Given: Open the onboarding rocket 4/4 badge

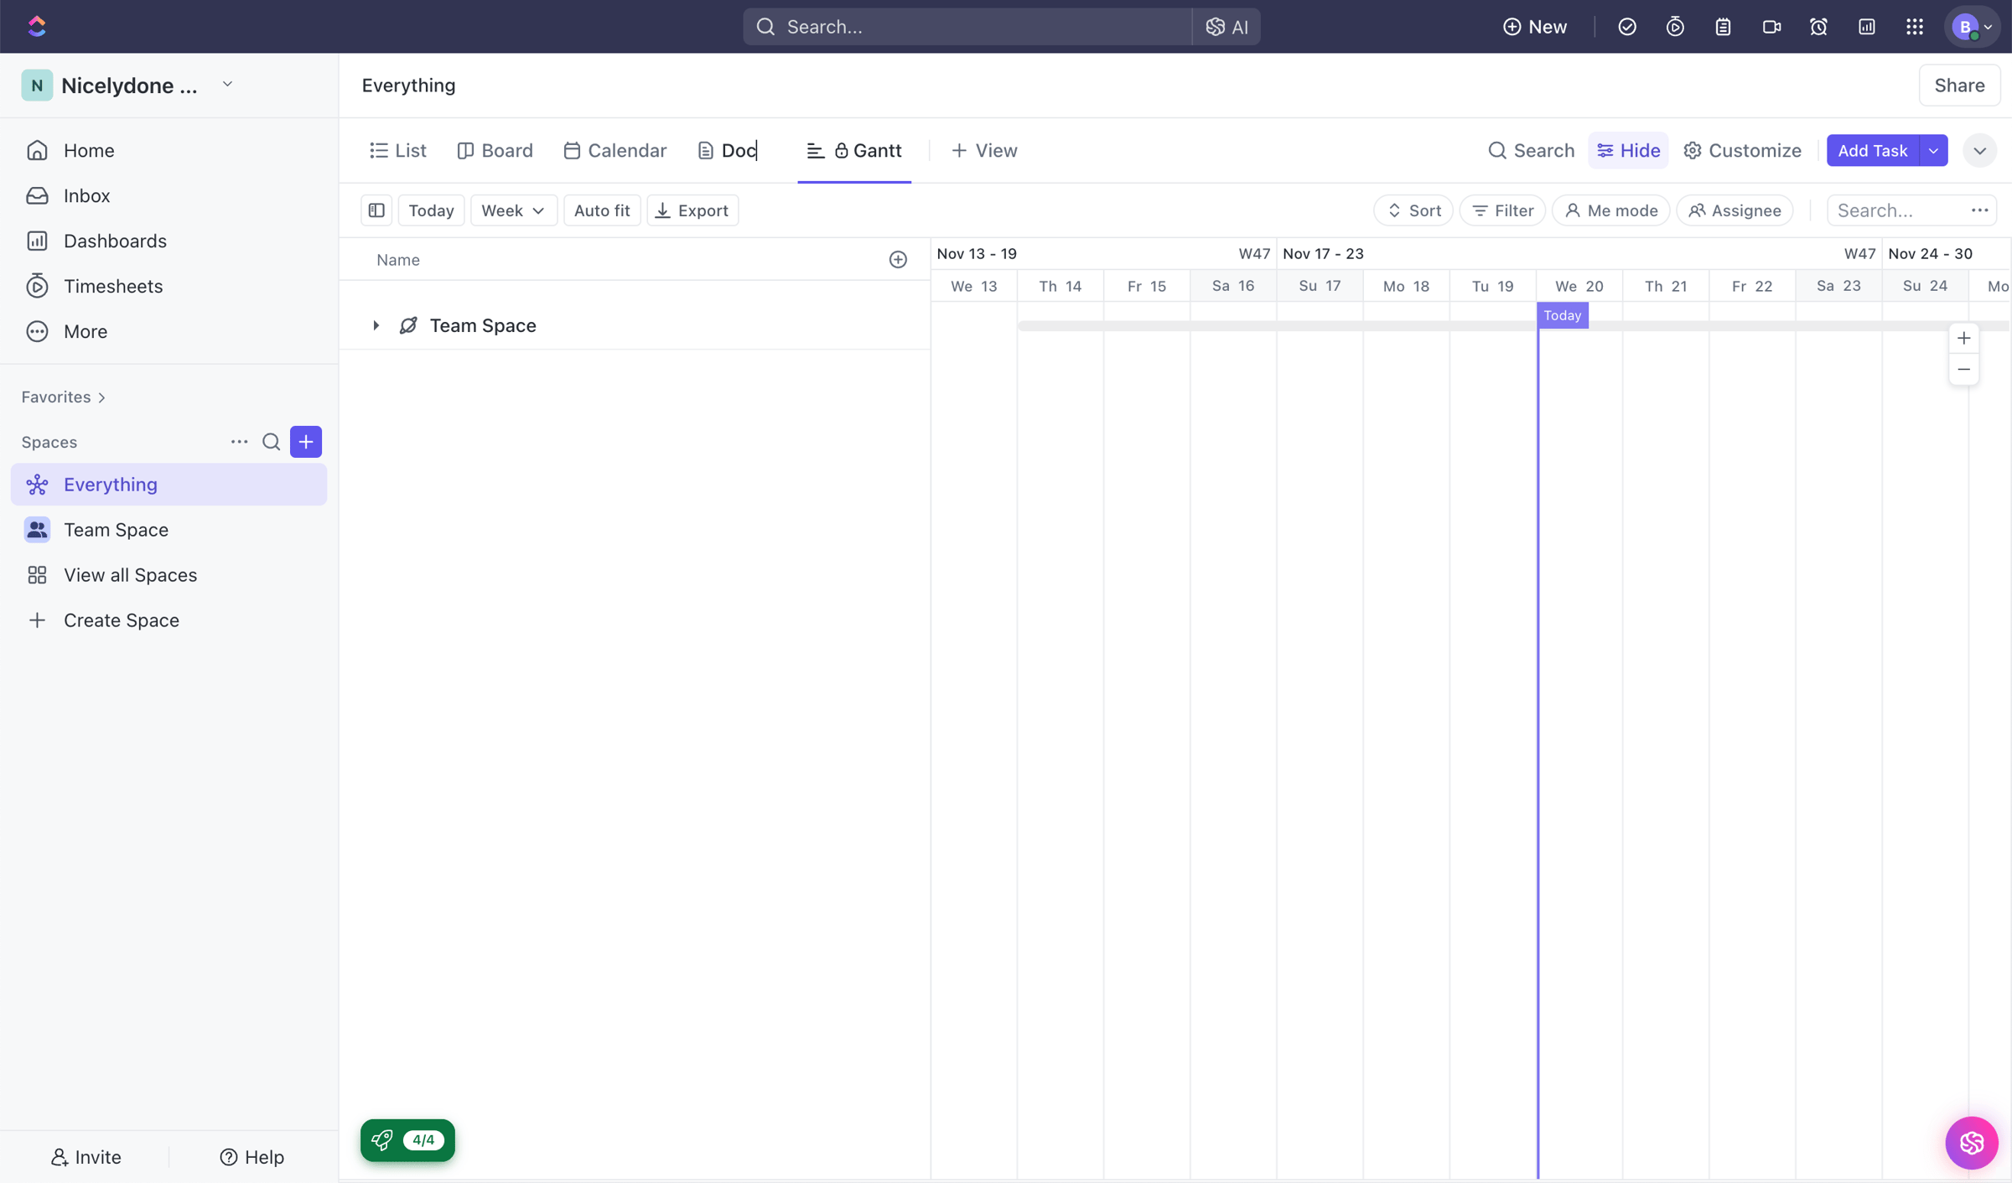Looking at the screenshot, I should pyautogui.click(x=407, y=1140).
